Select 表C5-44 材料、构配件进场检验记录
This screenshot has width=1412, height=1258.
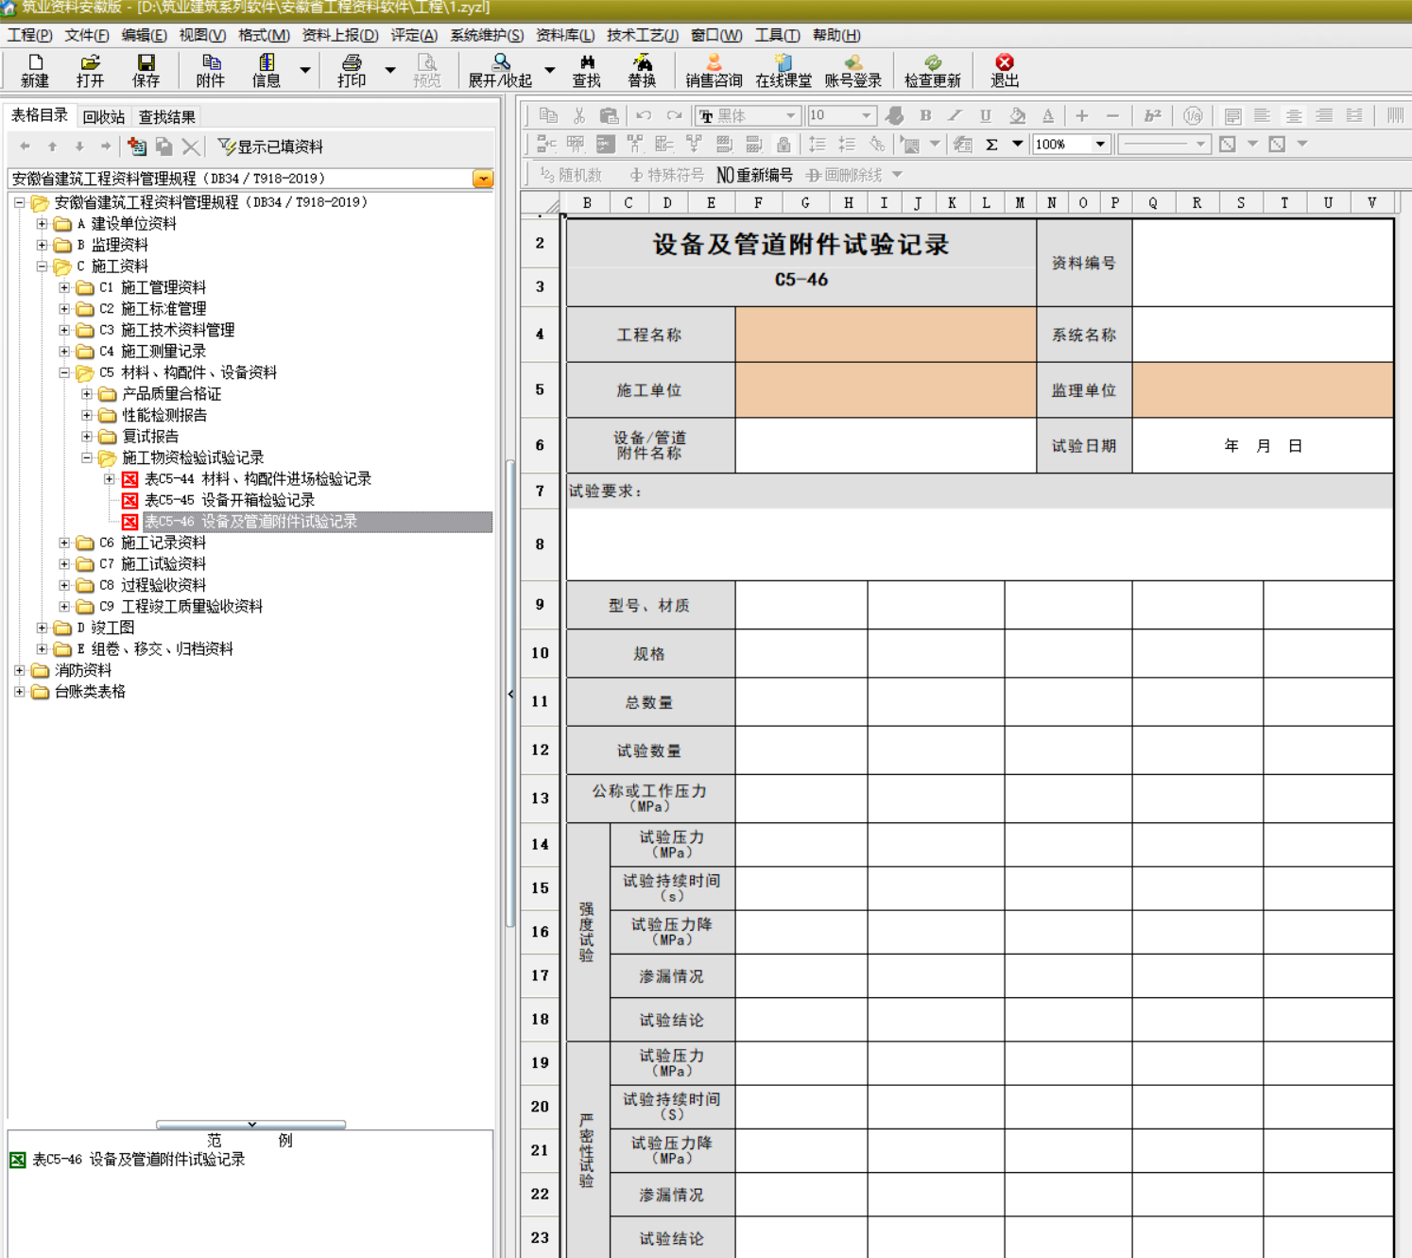coord(257,479)
